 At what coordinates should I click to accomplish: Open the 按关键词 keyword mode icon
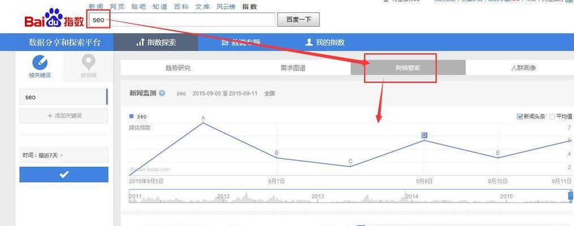[40, 63]
